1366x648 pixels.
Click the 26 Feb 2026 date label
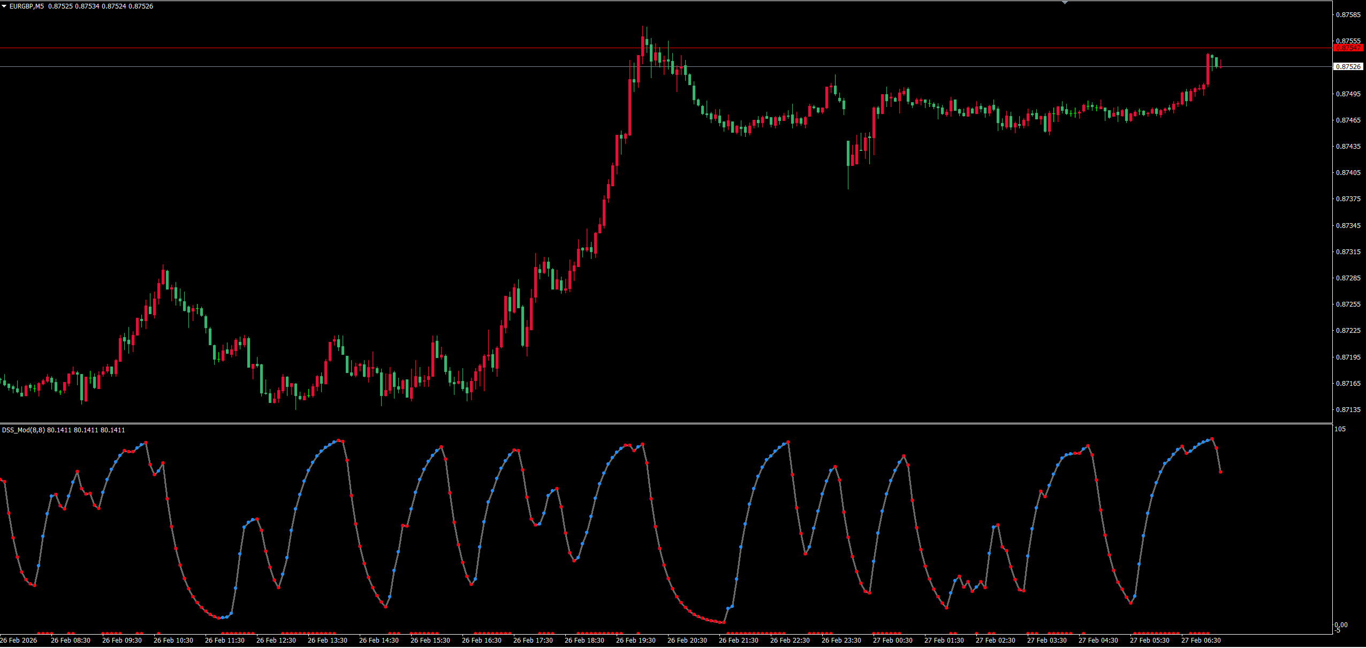coord(19,641)
